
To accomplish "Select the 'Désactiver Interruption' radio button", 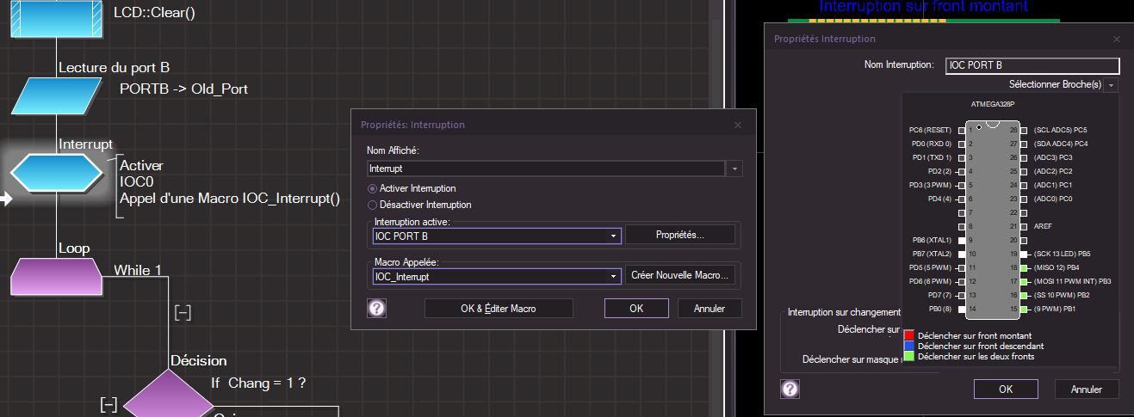I will (373, 205).
